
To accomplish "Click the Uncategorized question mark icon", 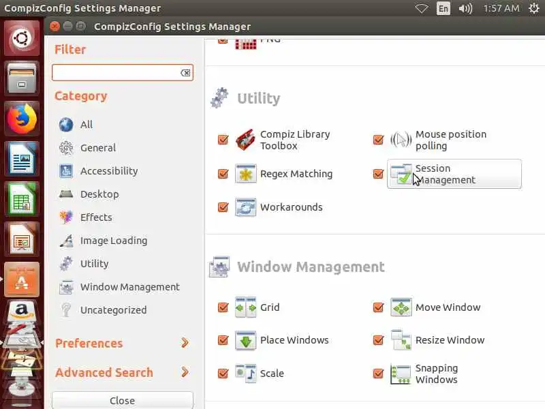I will [66, 310].
